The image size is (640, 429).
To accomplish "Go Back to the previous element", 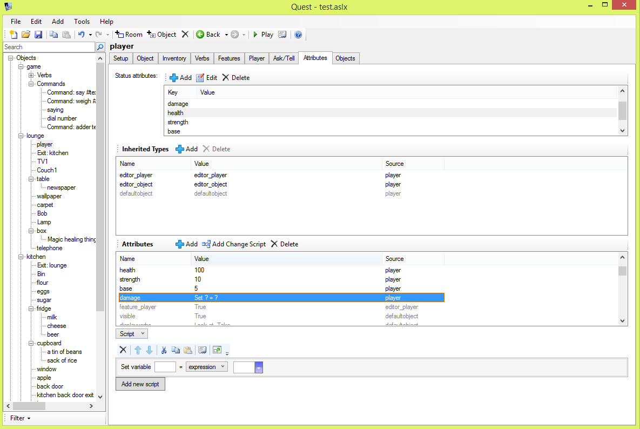I will point(208,35).
